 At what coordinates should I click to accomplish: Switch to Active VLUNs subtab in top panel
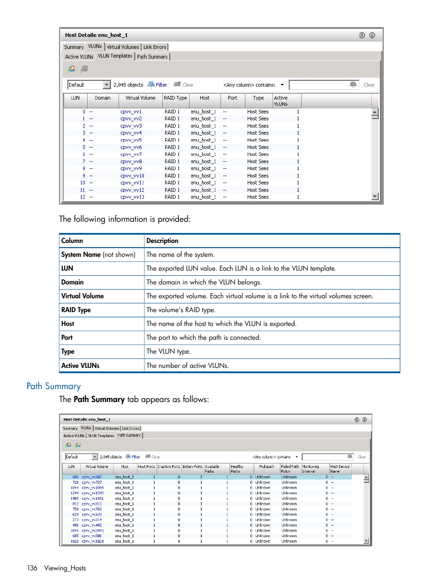(x=79, y=57)
